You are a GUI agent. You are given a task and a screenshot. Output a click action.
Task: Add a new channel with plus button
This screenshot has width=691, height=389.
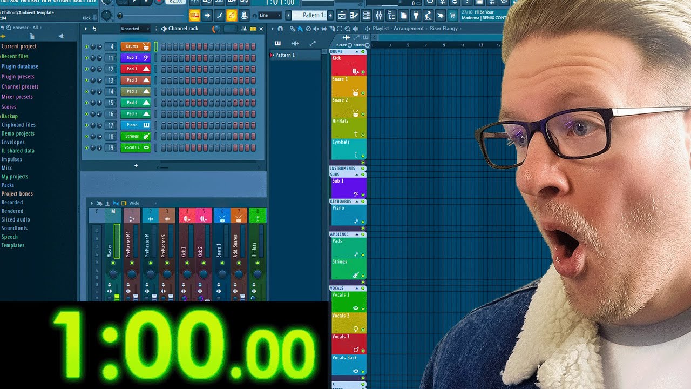click(x=136, y=166)
